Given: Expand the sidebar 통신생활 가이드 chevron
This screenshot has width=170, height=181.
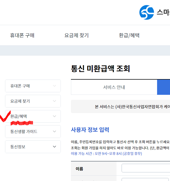Looking at the screenshot, I should tap(54, 132).
